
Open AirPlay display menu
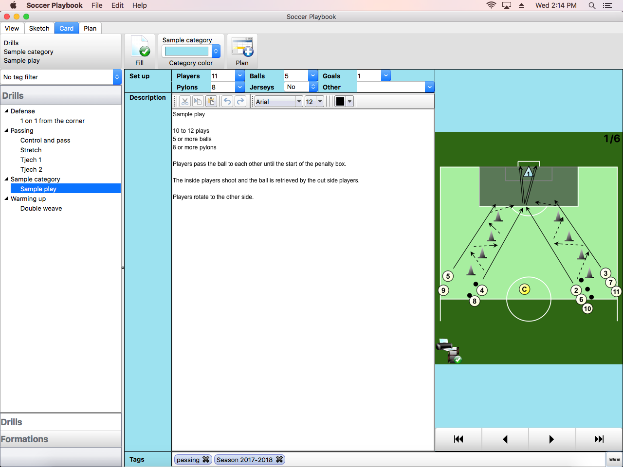coord(507,5)
